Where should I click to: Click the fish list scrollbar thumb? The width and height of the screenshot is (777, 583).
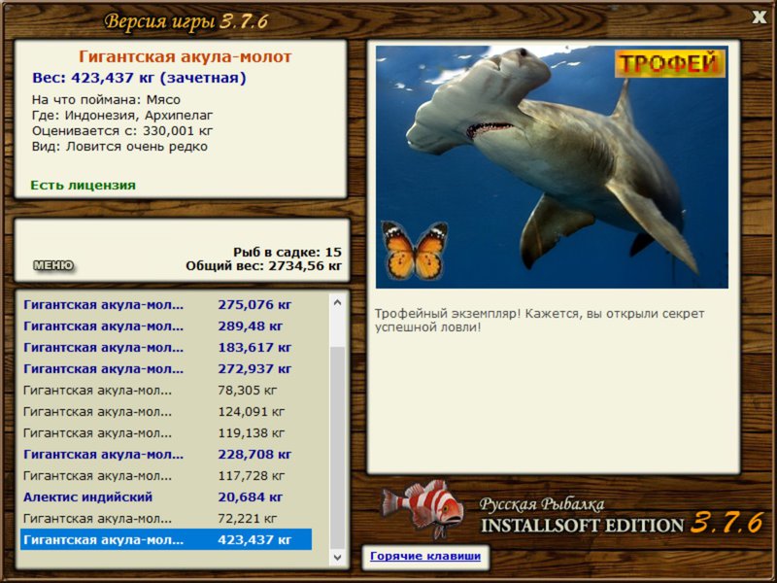click(337, 448)
